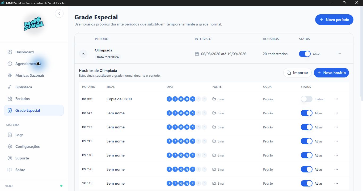363x191 pixels.
Task: Collapse the Olimpiada period row
Action: pos(83,54)
